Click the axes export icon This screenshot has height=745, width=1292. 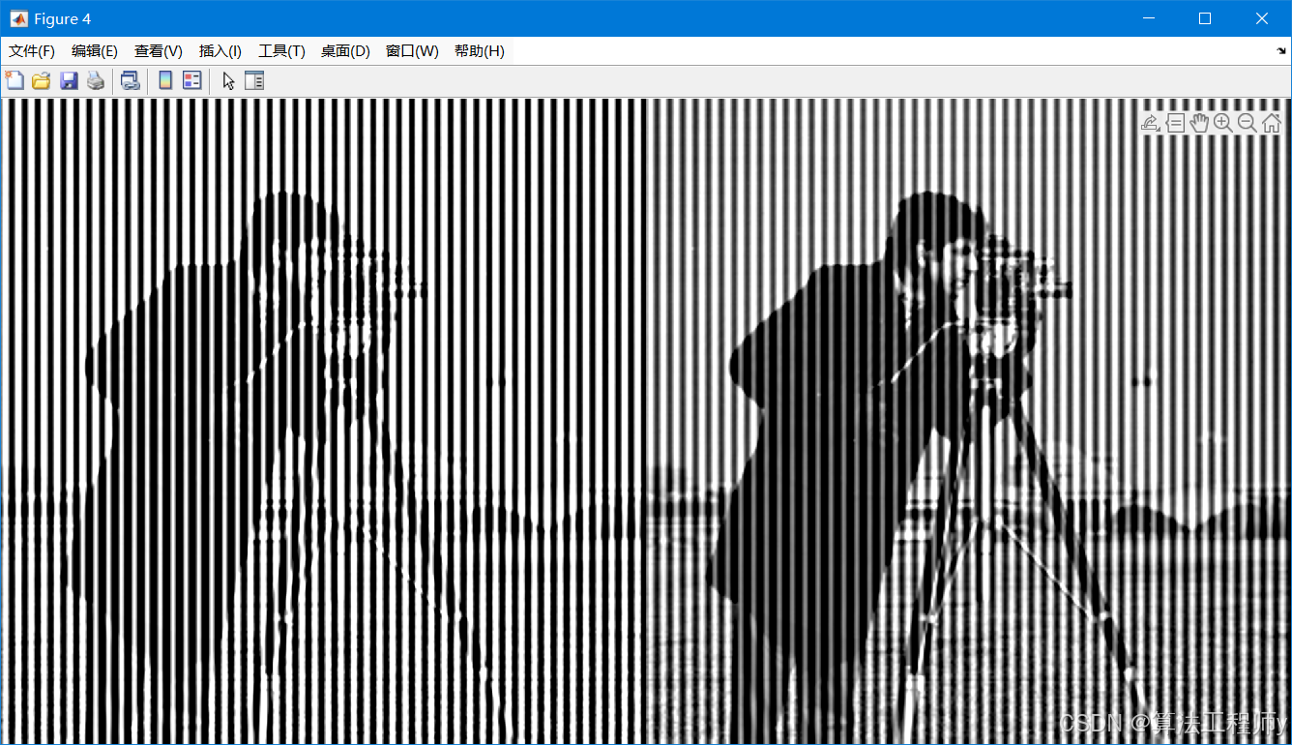(1151, 123)
